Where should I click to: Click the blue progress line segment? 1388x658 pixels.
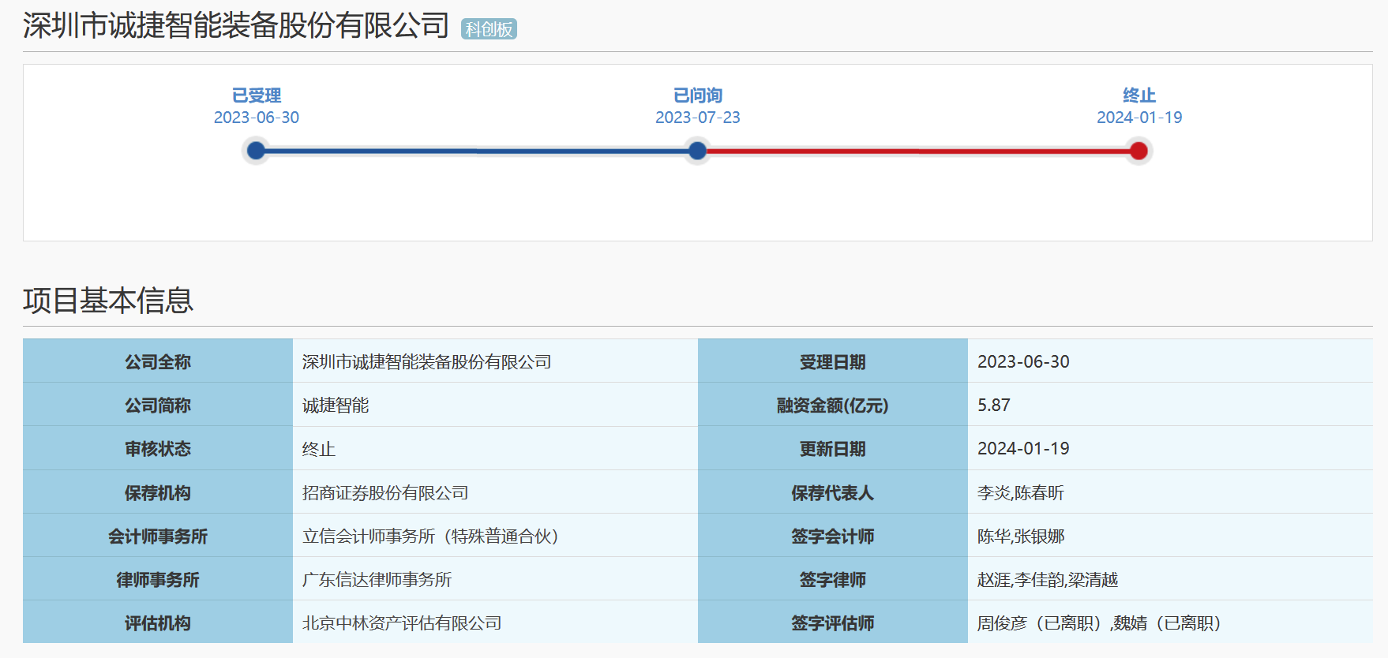point(476,151)
